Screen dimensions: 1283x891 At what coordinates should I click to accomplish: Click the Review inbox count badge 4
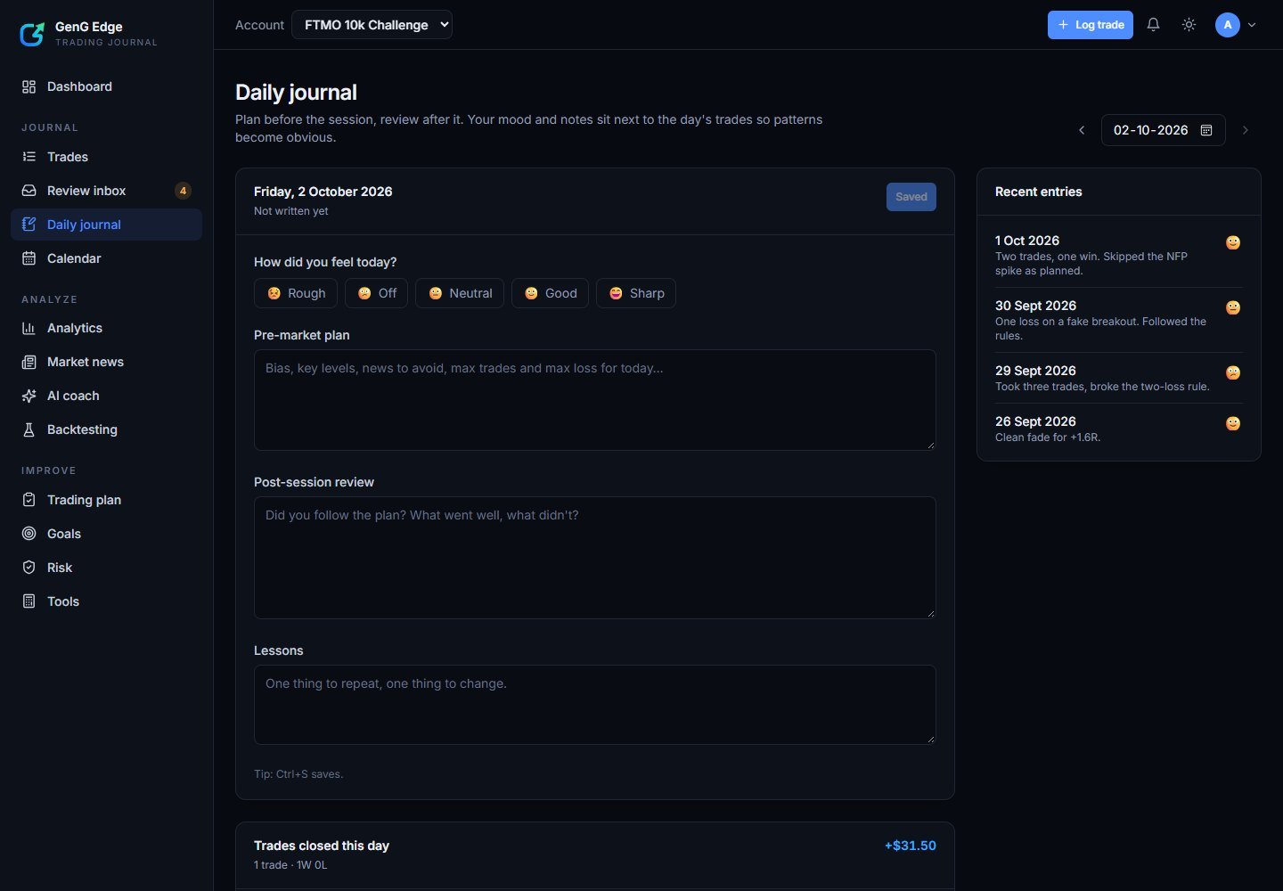click(183, 191)
